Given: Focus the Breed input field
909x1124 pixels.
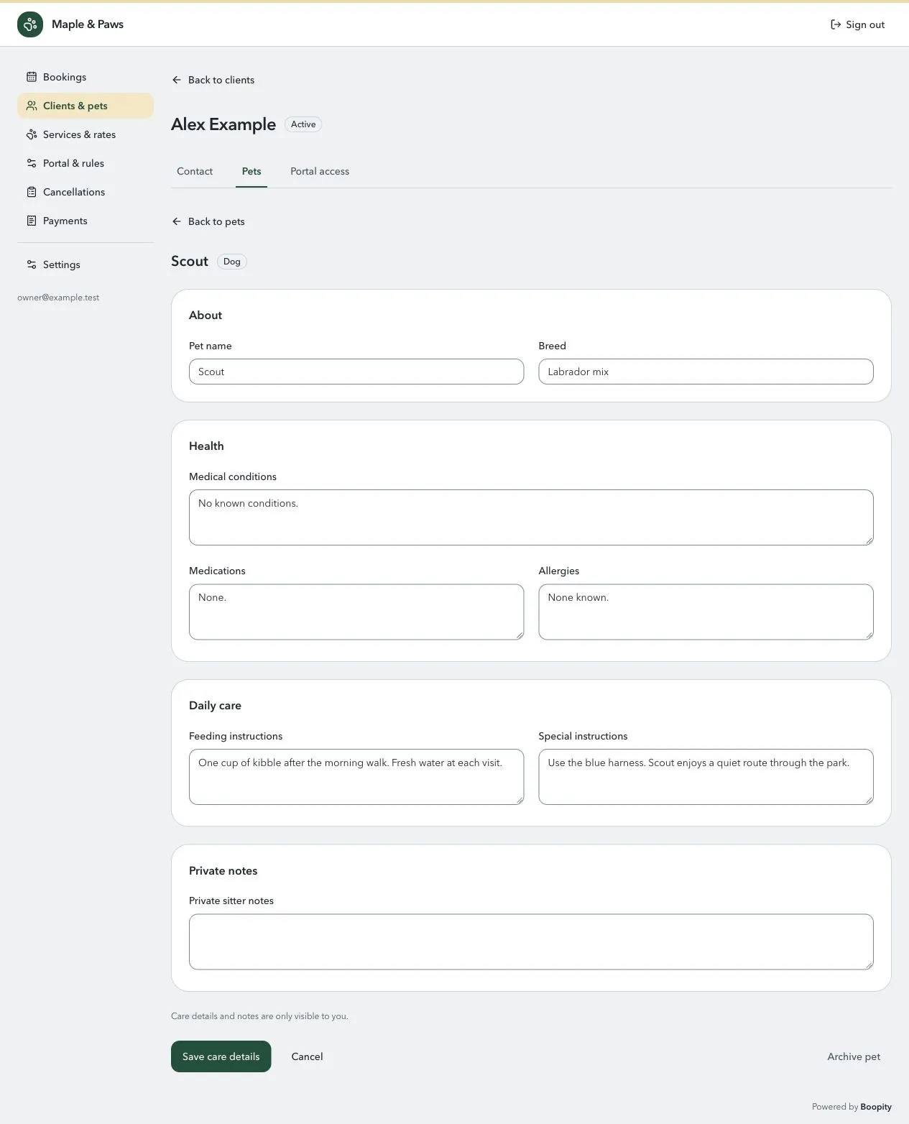Looking at the screenshot, I should tap(706, 372).
